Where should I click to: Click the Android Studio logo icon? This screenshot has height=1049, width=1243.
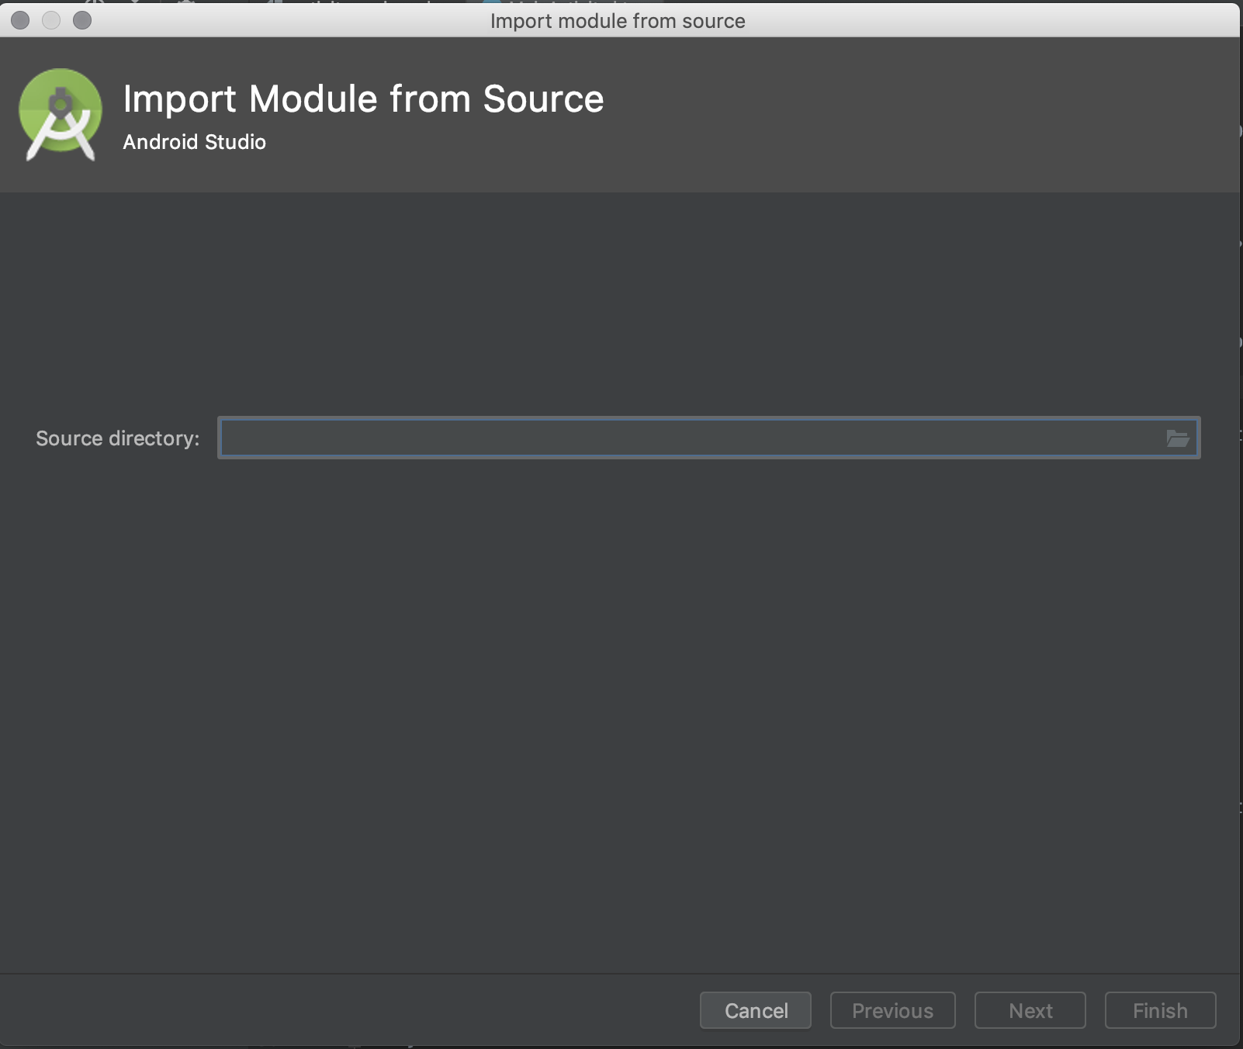tap(61, 115)
